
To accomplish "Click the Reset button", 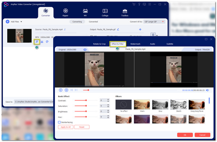I will [x=82, y=127].
